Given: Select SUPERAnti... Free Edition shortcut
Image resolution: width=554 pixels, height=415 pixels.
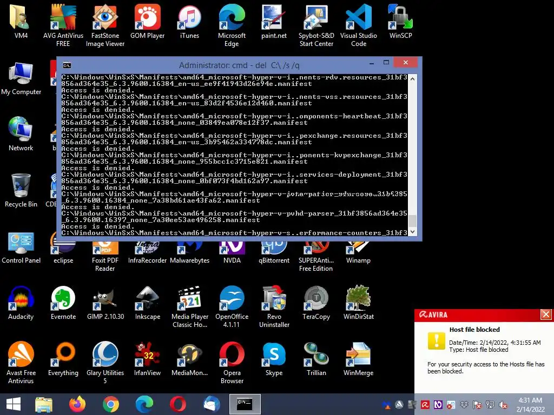Looking at the screenshot, I should (x=316, y=257).
